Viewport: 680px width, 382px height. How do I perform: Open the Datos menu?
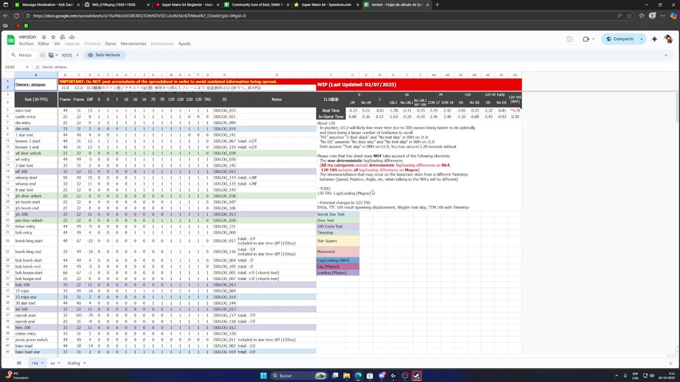(110, 44)
